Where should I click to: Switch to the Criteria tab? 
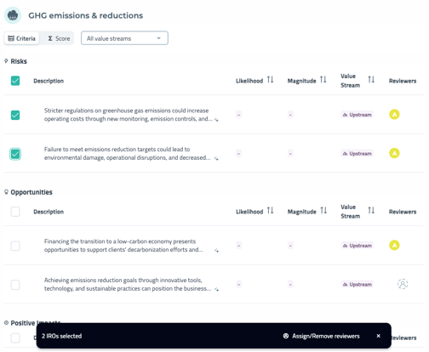pyautogui.click(x=22, y=38)
